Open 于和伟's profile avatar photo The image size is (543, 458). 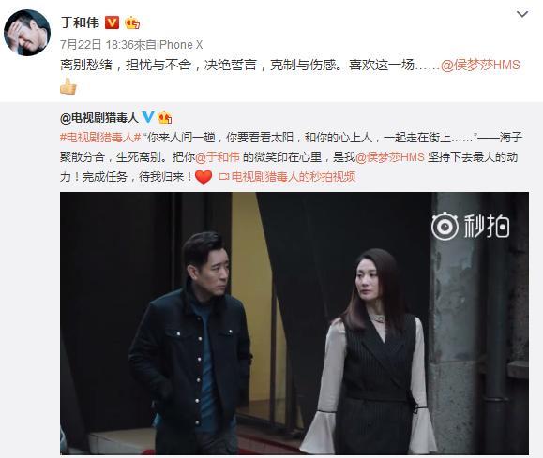(x=27, y=33)
